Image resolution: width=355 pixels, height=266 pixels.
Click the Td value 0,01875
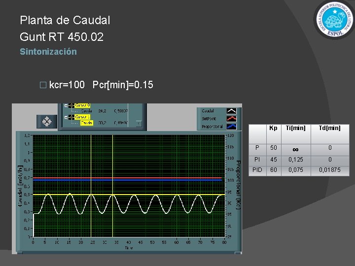click(330, 170)
